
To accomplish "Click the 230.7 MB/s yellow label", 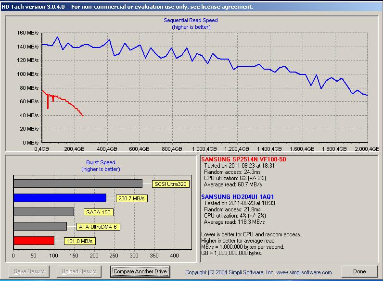I will coord(131,198).
